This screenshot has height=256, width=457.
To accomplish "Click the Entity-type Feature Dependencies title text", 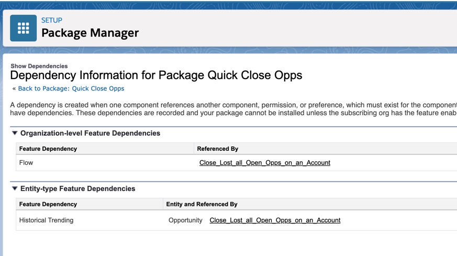I will (77, 189).
